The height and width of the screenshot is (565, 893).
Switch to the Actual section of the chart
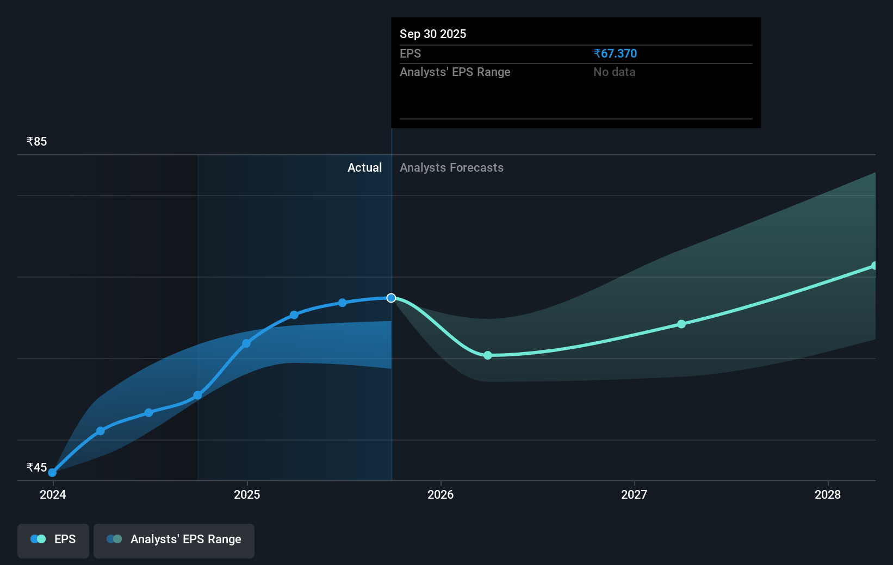(x=364, y=168)
